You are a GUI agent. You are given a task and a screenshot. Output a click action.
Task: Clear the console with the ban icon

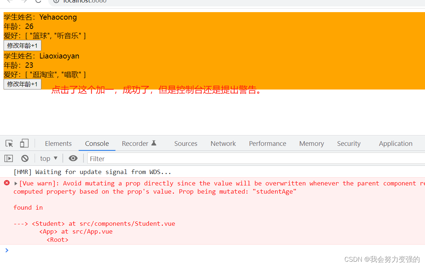pos(25,159)
